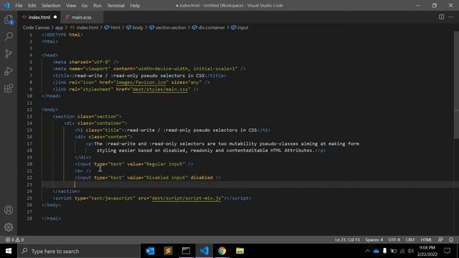The image size is (459, 258).
Task: Click the input breadcrumb
Action: tap(240, 27)
